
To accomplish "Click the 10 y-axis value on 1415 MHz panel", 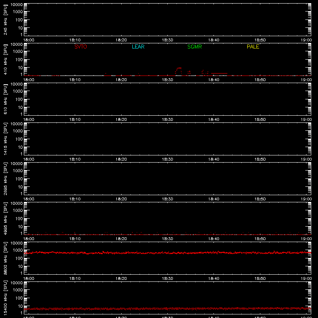I will pos(20,147).
